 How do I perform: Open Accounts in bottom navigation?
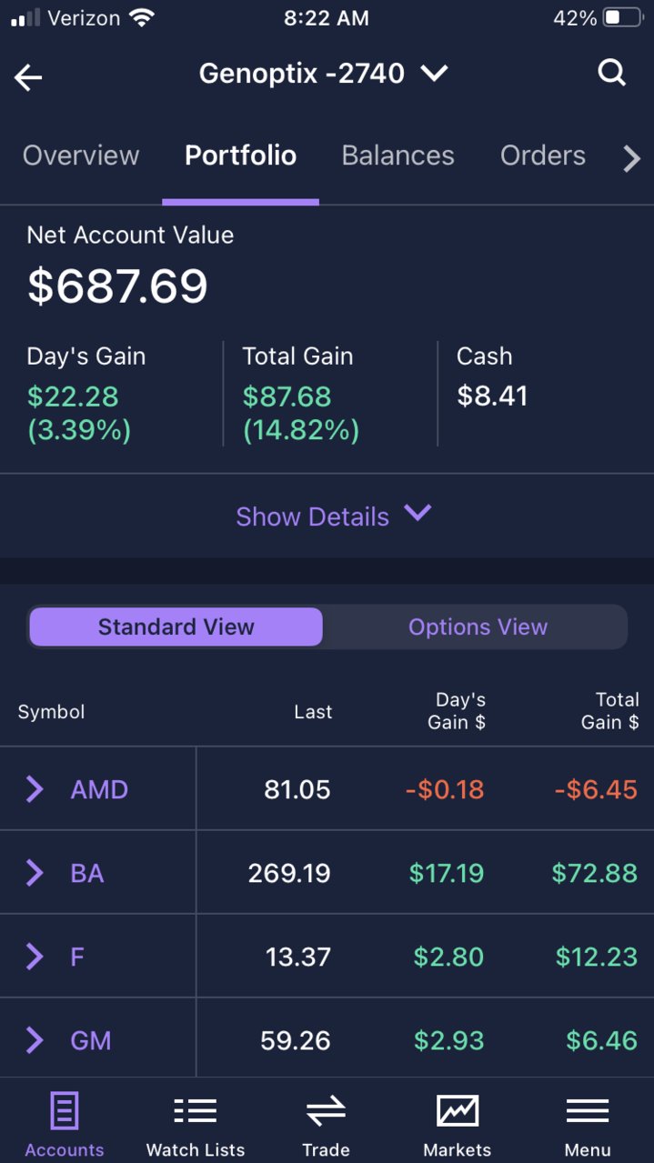coord(65,1125)
